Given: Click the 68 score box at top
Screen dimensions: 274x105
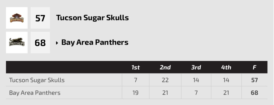Looking at the screenshot, I should point(40,42).
